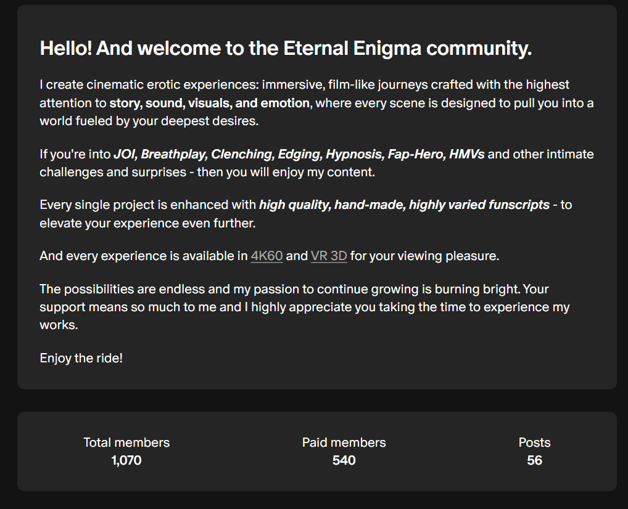Click the 'high quality, hand-made' phrase
This screenshot has height=509, width=628.
pyautogui.click(x=333, y=205)
